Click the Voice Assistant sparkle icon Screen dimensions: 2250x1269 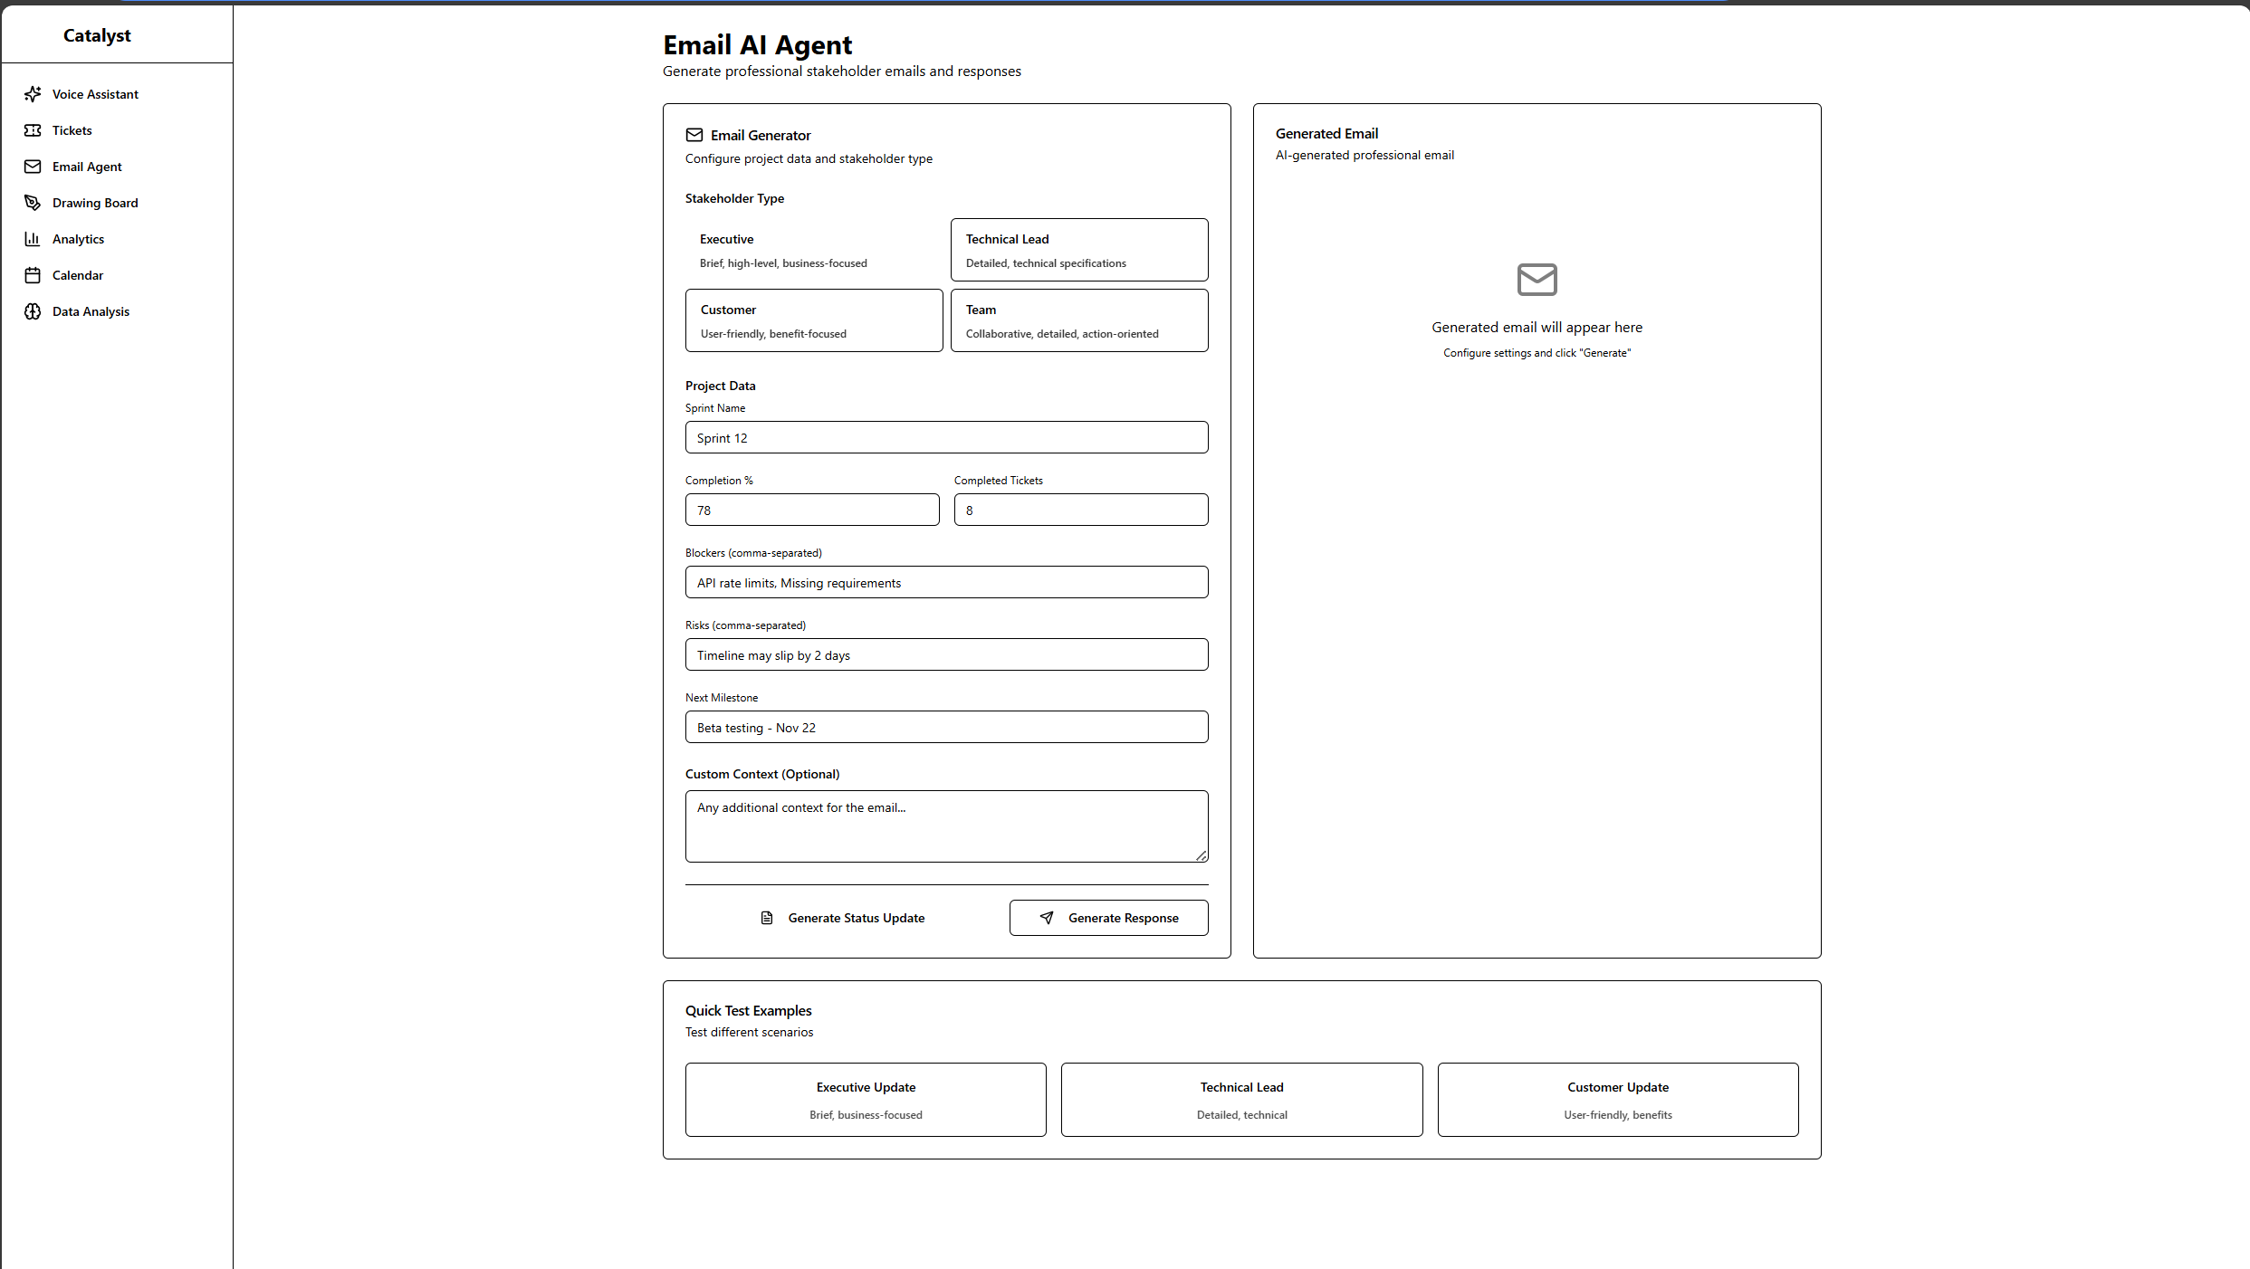(33, 94)
